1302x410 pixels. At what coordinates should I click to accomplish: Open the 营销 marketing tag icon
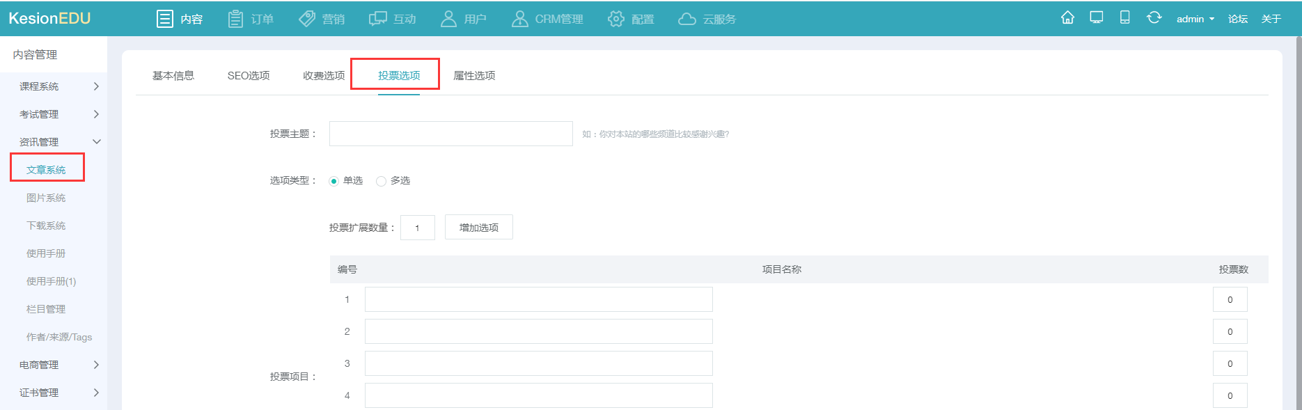click(x=307, y=19)
